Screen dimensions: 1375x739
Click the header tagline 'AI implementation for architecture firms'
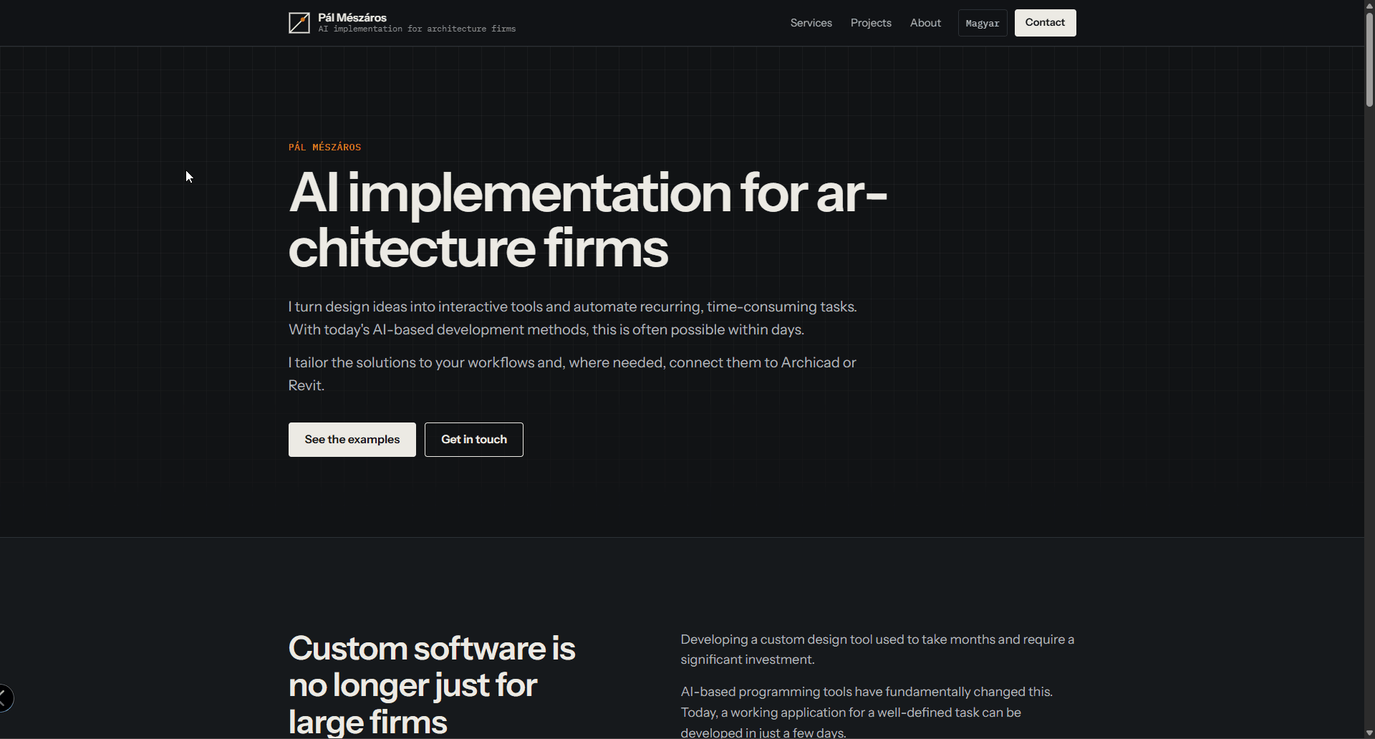[417, 29]
